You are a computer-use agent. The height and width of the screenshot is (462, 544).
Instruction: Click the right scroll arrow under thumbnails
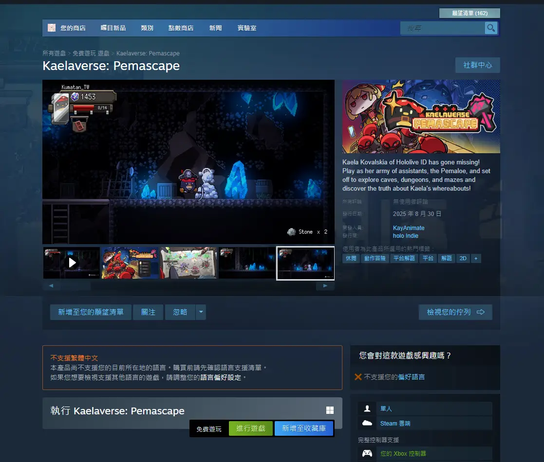[x=325, y=286]
